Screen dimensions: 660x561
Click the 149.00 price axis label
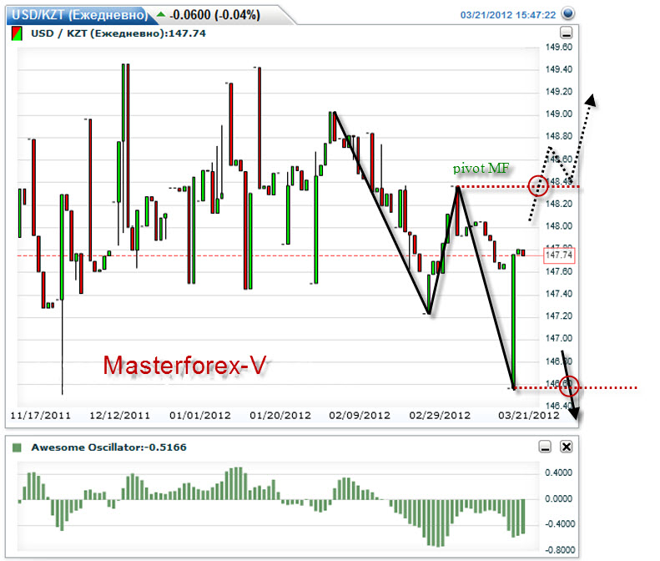pos(559,114)
